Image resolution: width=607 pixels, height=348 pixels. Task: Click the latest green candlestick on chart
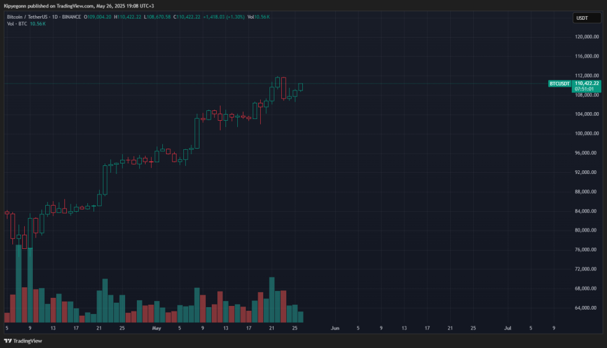point(301,87)
